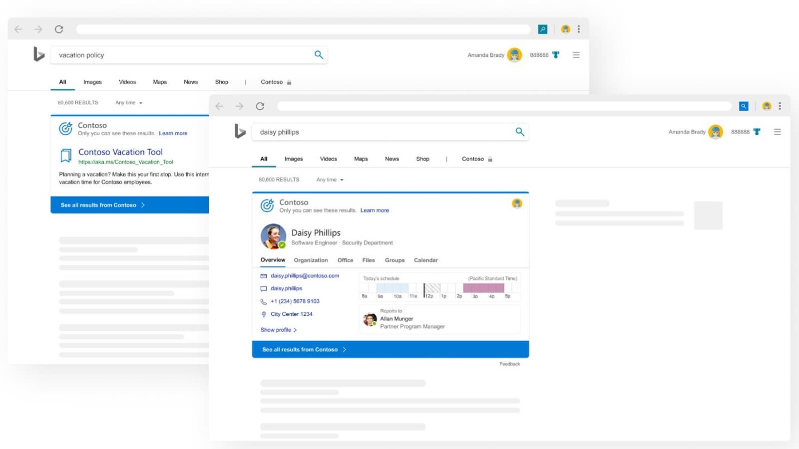Click City Center 1234 location link
The width and height of the screenshot is (799, 449).
coord(292,314)
